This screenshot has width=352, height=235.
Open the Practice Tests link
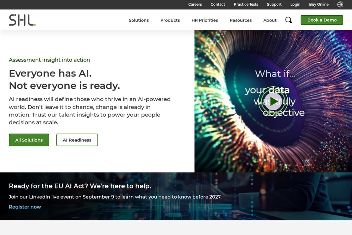coord(246,4)
